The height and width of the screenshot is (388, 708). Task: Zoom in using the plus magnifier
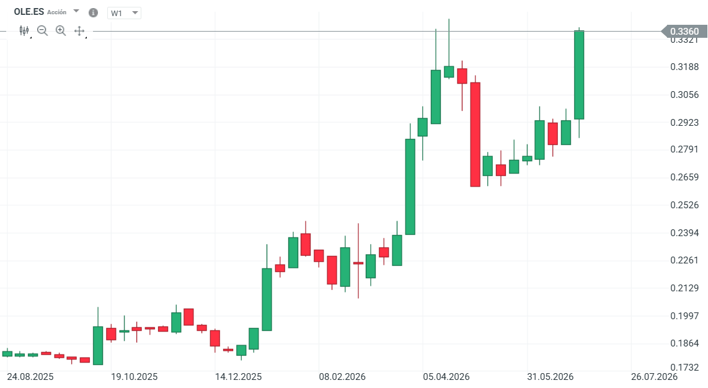61,30
